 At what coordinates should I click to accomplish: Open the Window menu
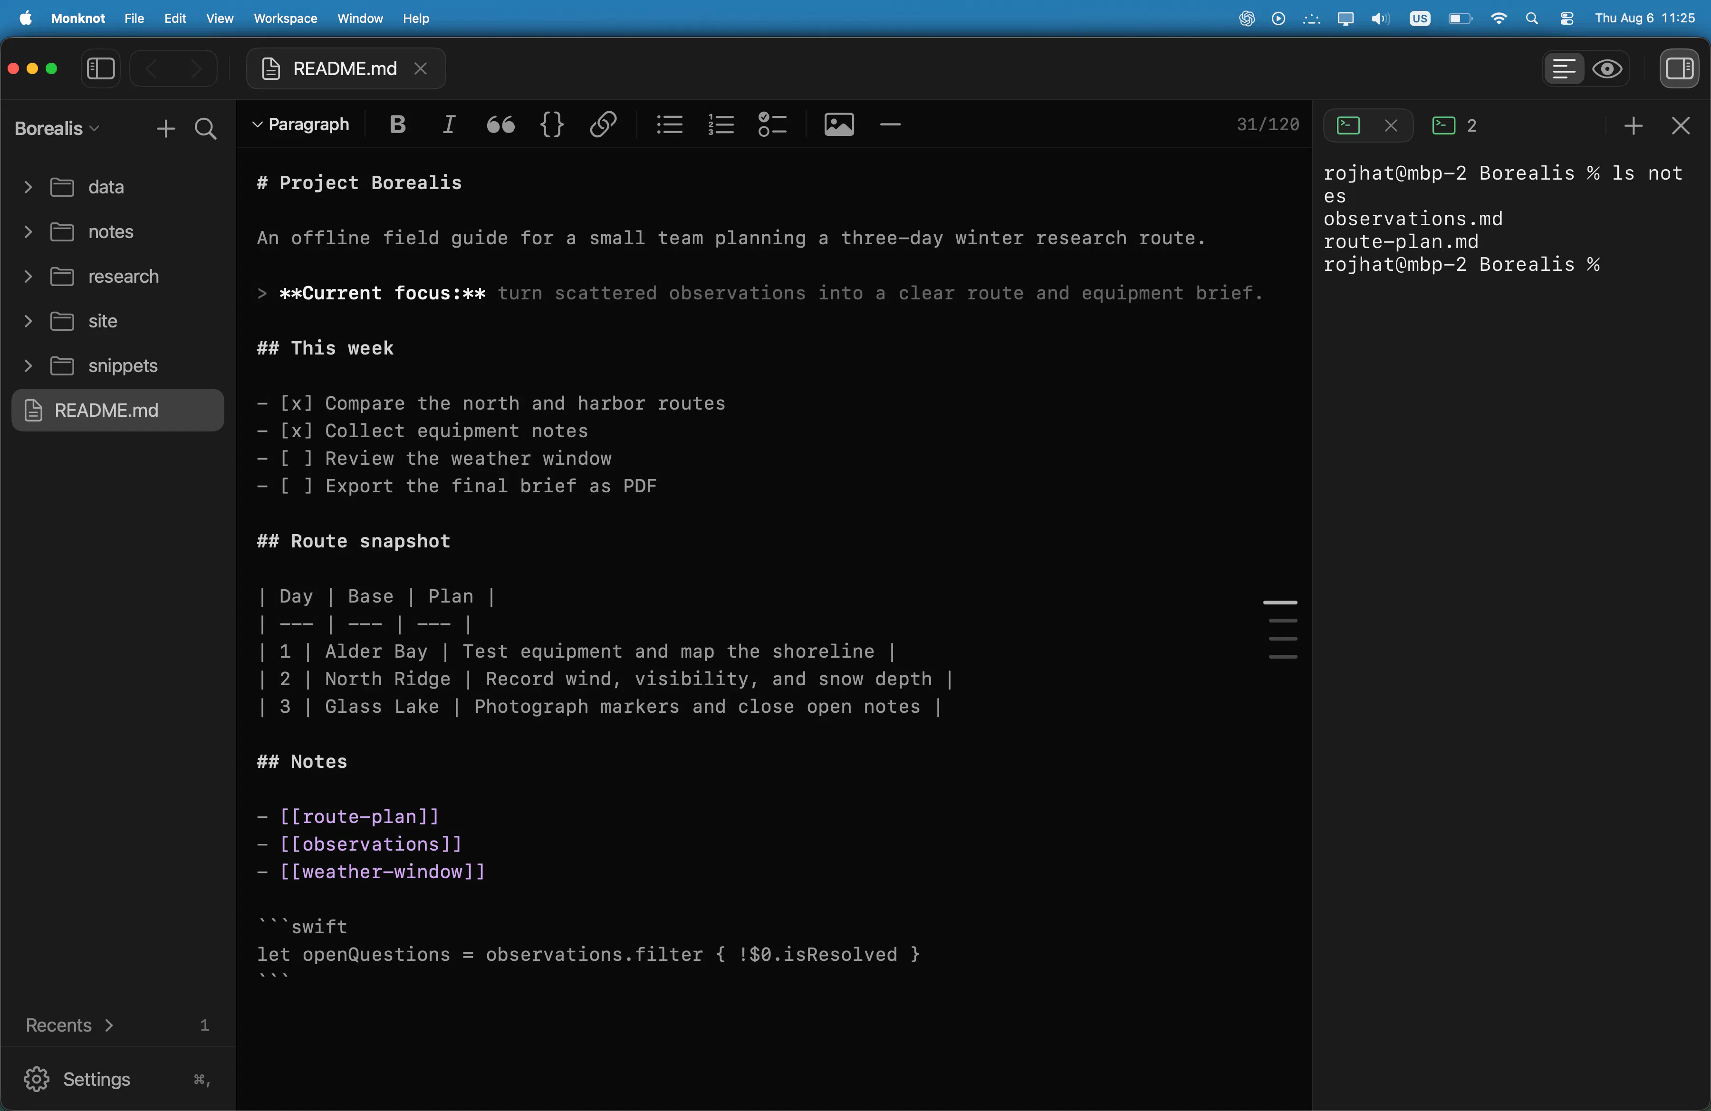tap(360, 18)
